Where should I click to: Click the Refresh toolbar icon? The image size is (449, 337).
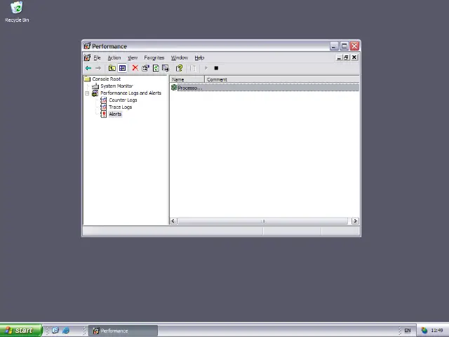(x=156, y=68)
